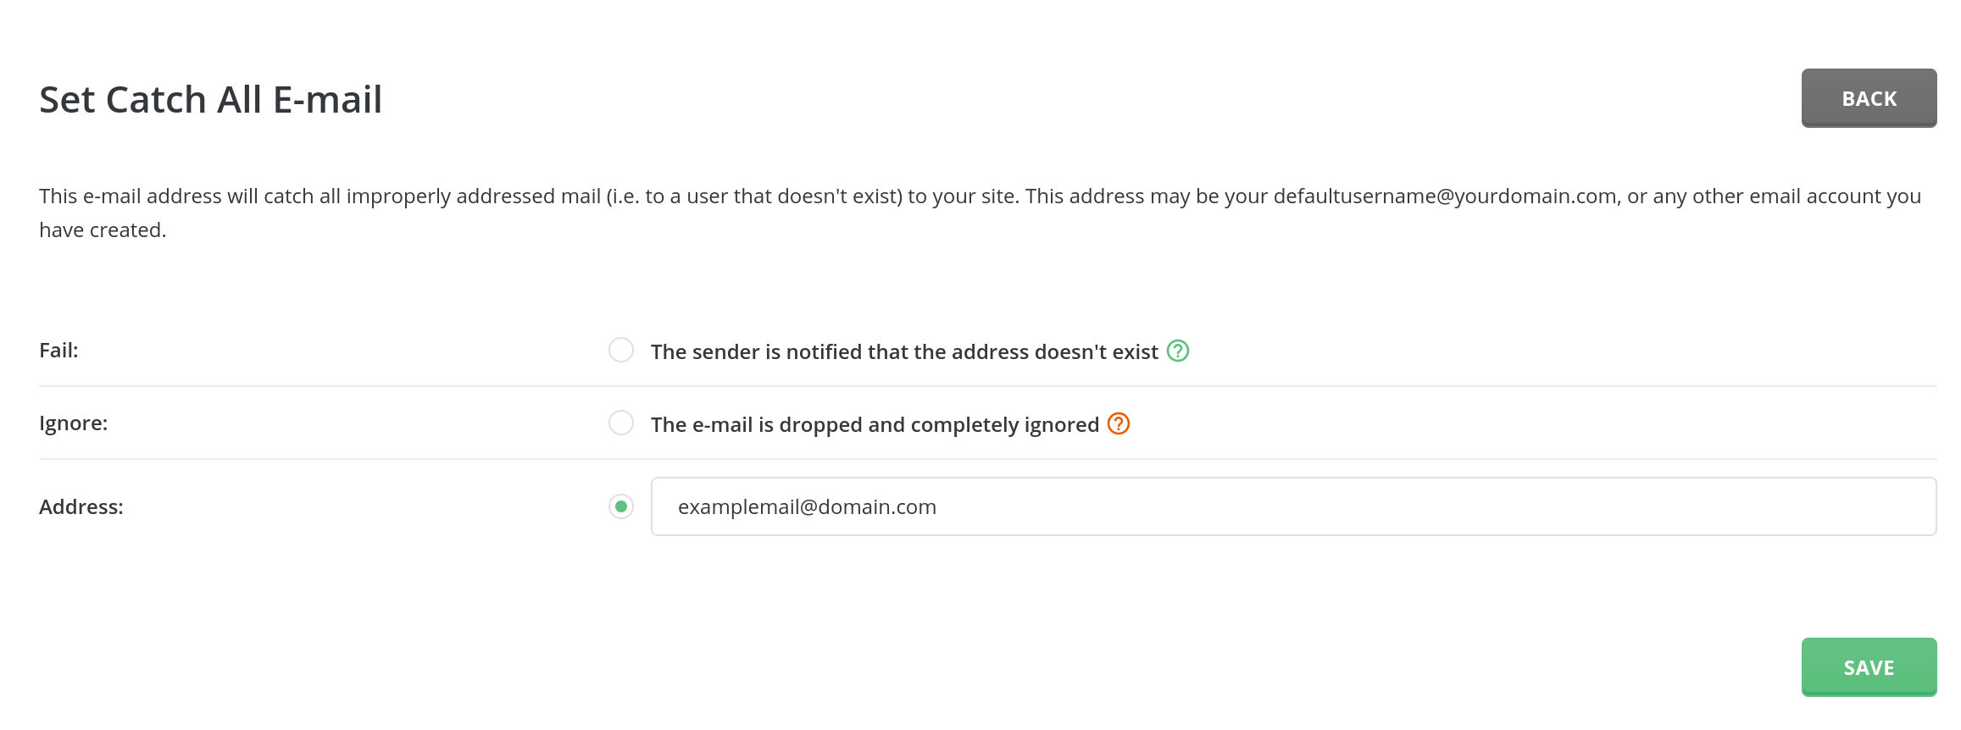
Task: Click the orange help icon beside Ignore option
Action: click(x=1119, y=423)
